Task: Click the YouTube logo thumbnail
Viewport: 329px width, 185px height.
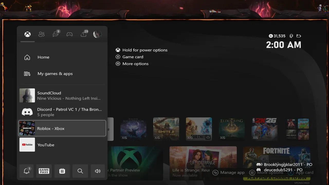Action: coord(27,145)
